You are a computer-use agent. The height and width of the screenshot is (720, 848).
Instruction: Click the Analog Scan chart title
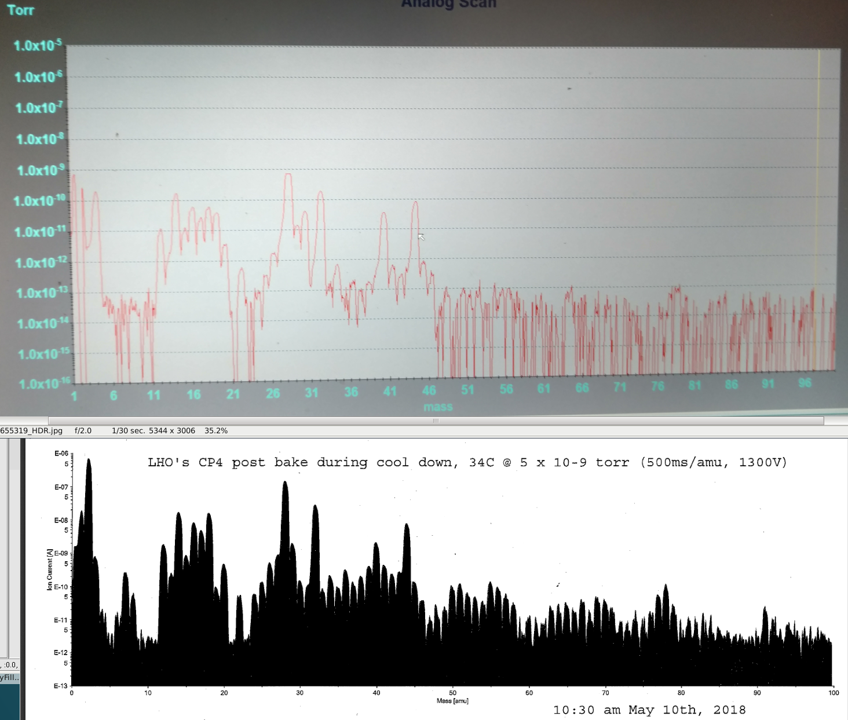pos(448,5)
